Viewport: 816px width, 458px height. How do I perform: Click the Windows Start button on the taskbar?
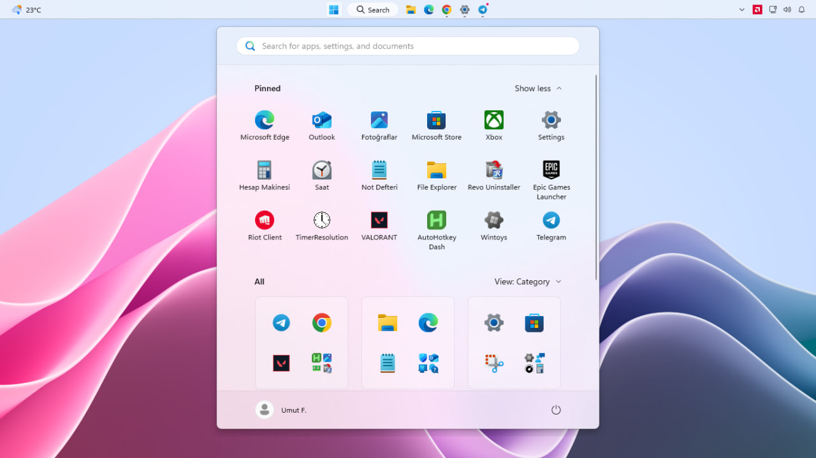click(x=334, y=10)
